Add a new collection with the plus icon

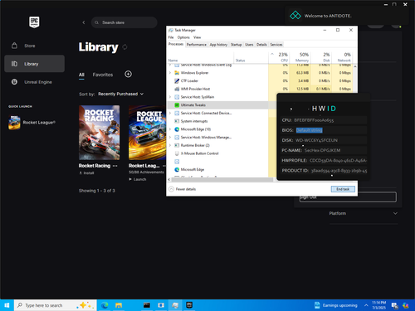point(128,74)
